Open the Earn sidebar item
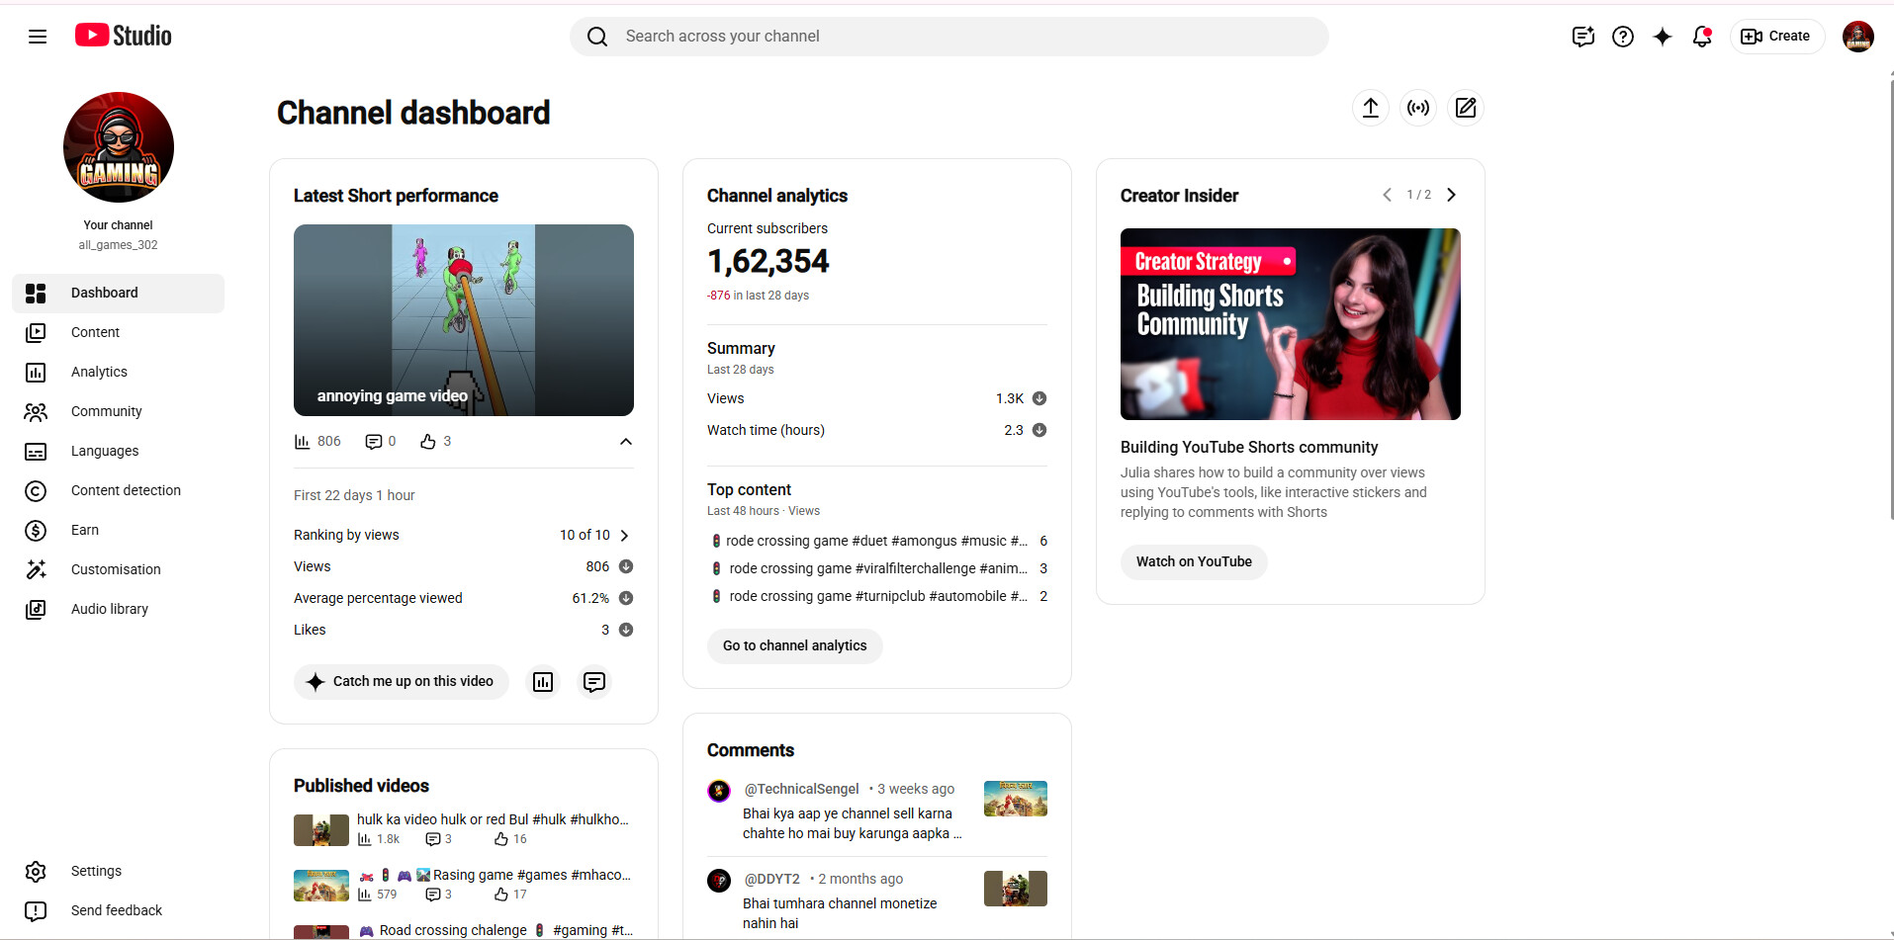The image size is (1894, 940). (119, 531)
